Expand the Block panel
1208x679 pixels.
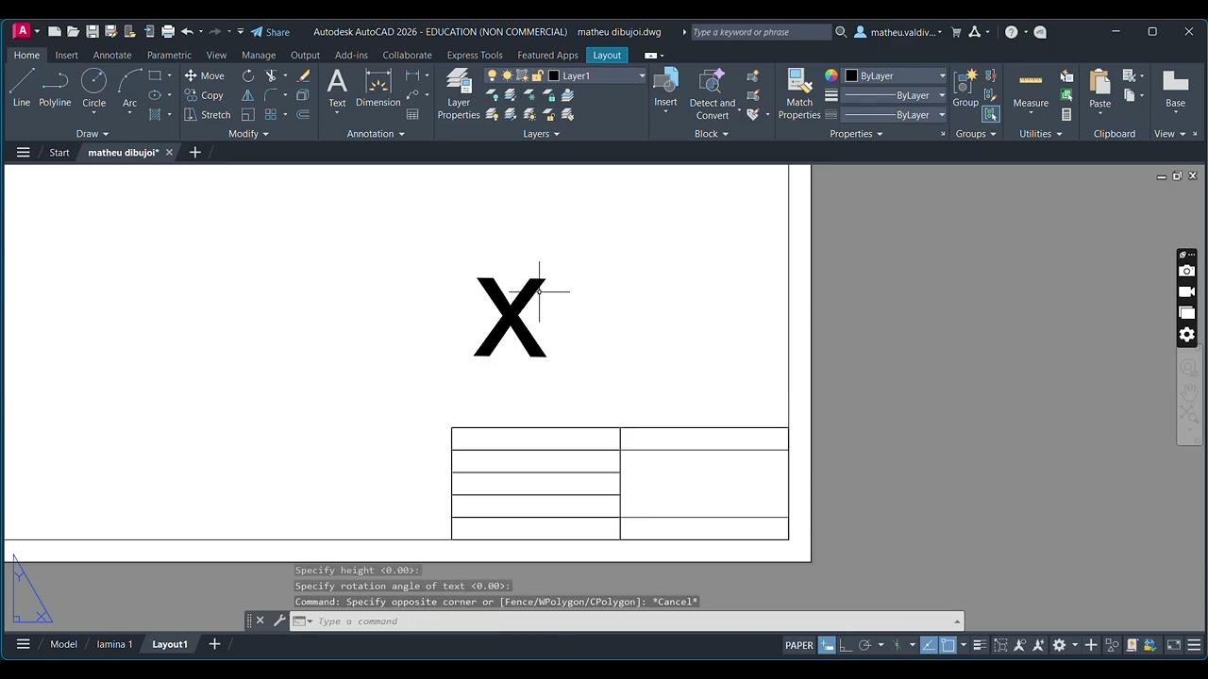(x=712, y=134)
